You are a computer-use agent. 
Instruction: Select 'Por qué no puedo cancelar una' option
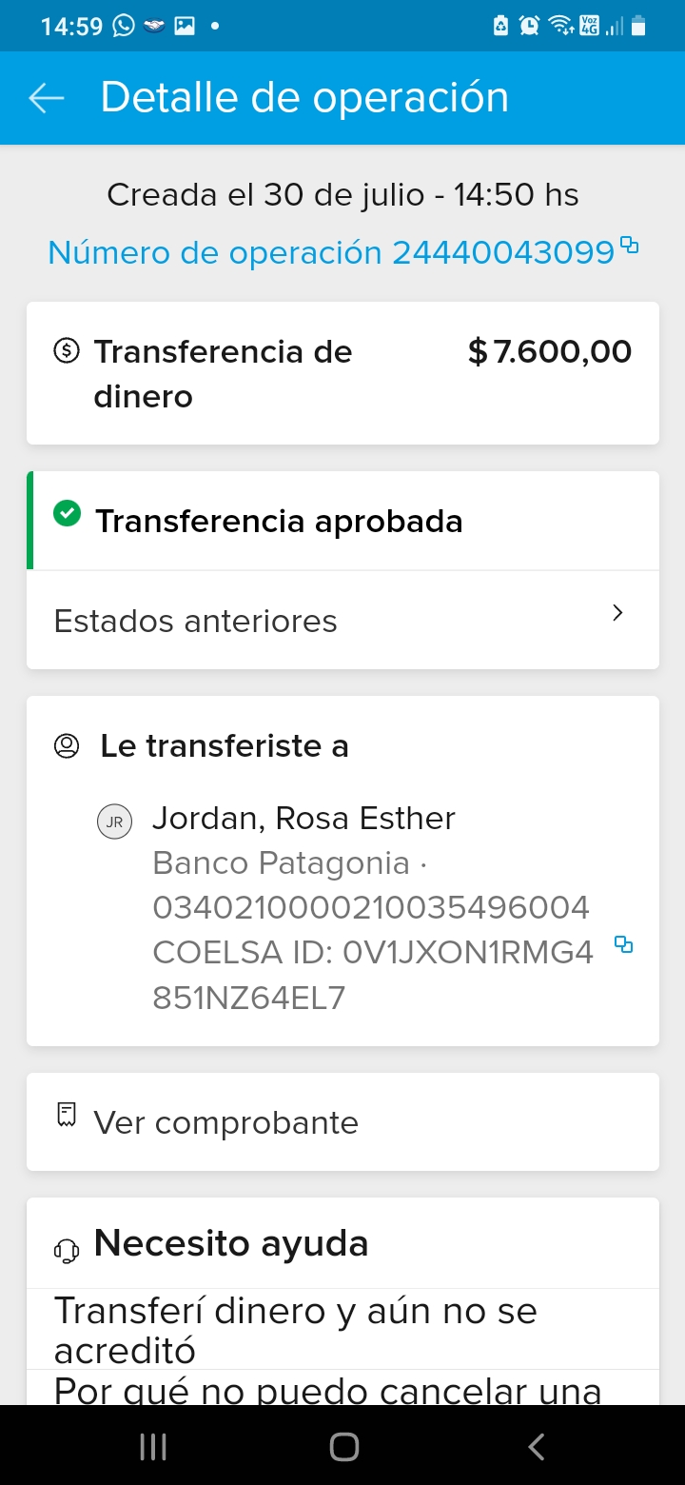(x=327, y=1390)
